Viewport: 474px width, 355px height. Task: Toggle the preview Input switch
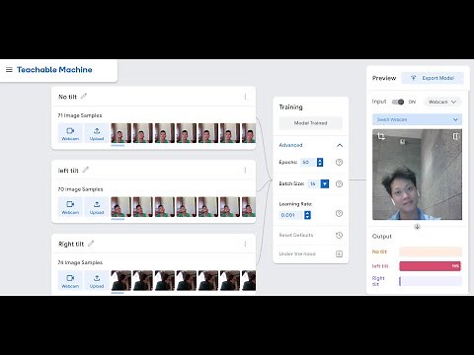(398, 102)
